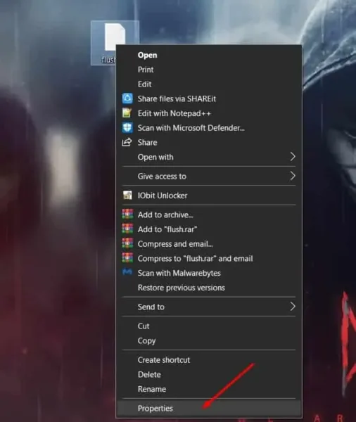356x422 pixels.
Task: Expand the Give access to submenu arrow
Action: click(x=293, y=176)
